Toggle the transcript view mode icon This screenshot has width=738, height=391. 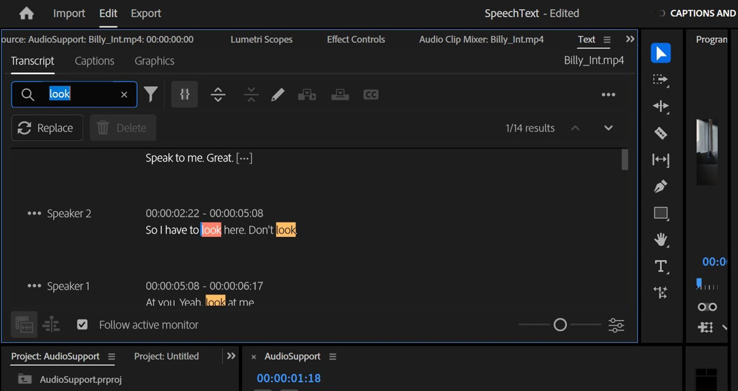pos(24,325)
